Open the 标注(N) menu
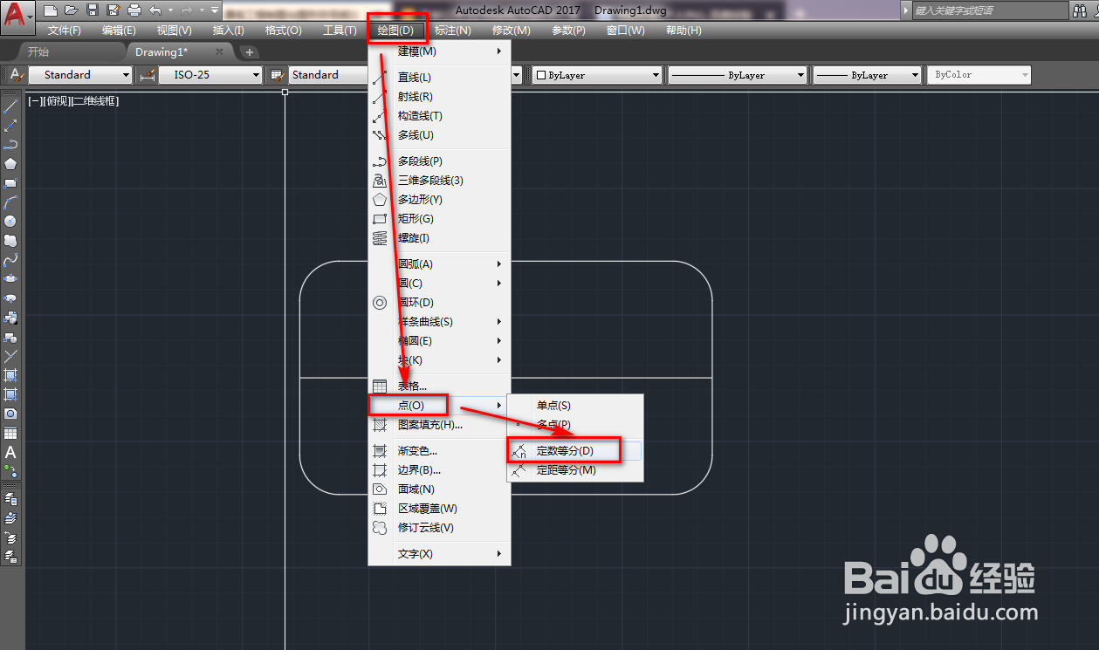This screenshot has height=650, width=1099. [x=453, y=30]
